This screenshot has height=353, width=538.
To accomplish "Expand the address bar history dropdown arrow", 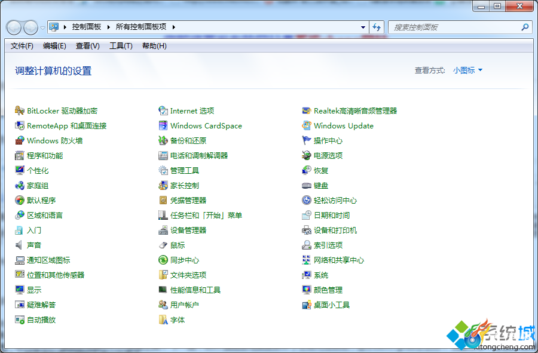I will 363,27.
